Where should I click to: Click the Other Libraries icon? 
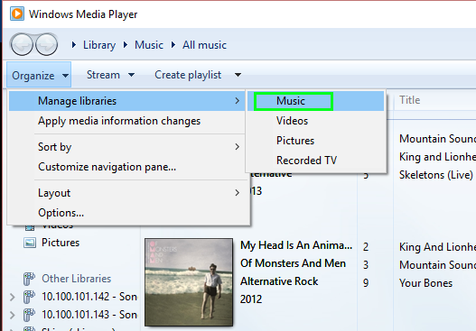tap(29, 279)
